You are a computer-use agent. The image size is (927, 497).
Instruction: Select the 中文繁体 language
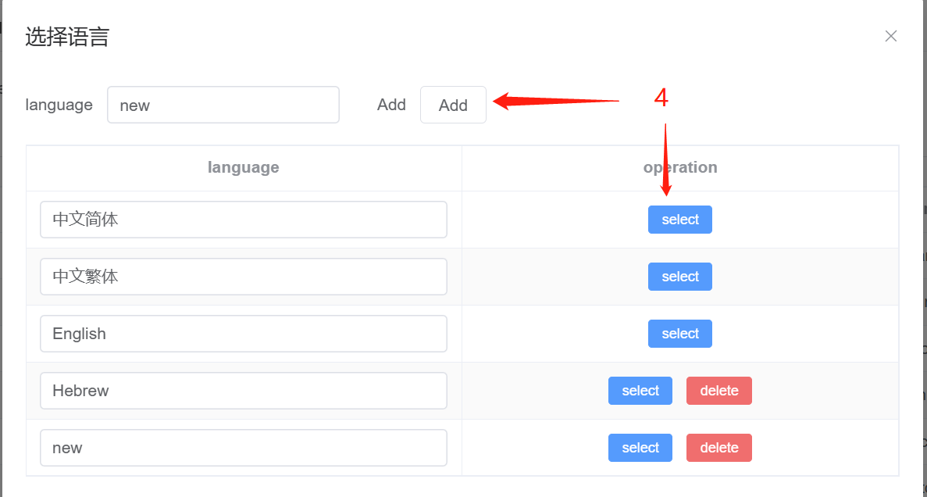point(679,277)
